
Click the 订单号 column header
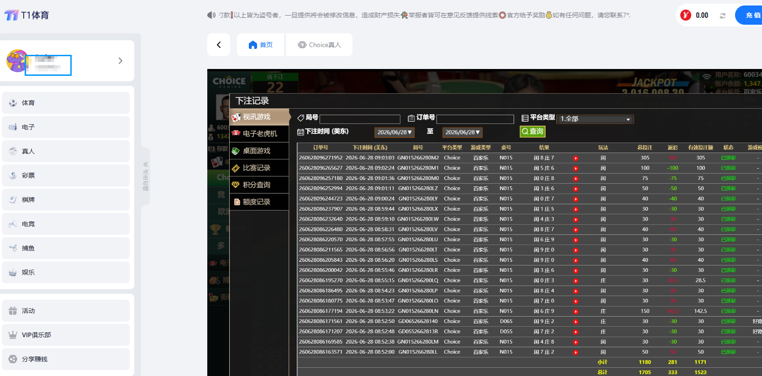click(321, 148)
